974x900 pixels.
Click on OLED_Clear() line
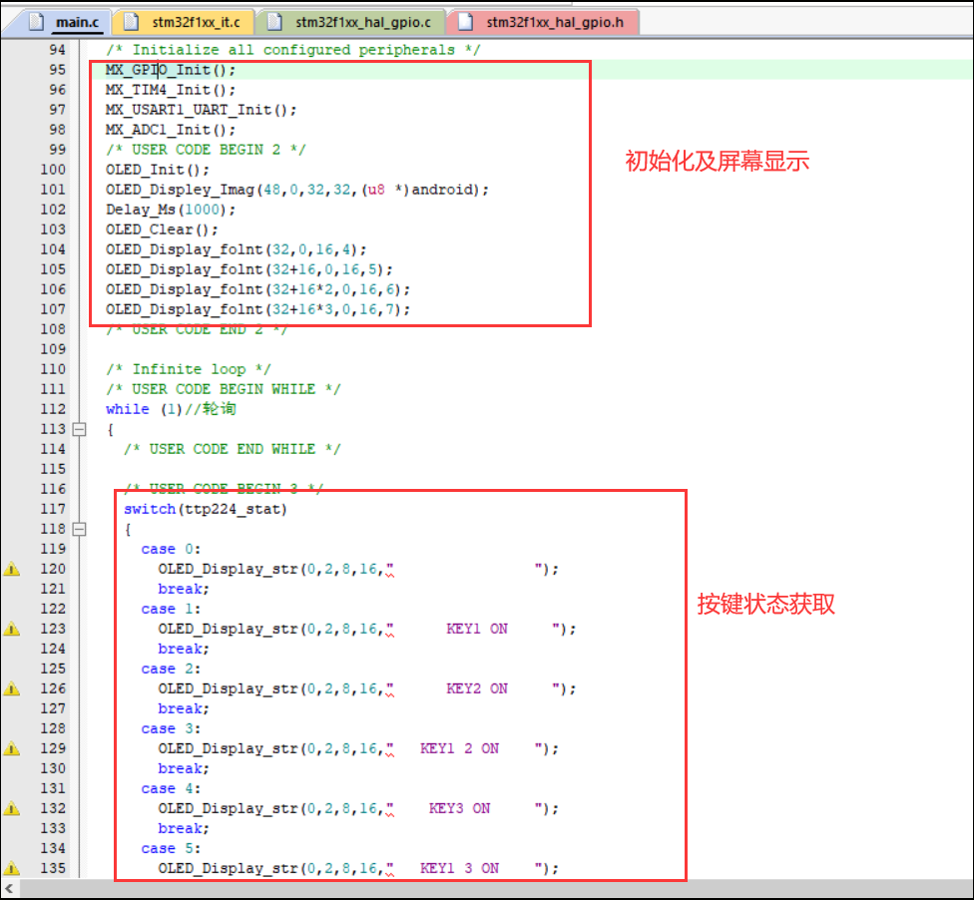pyautogui.click(x=162, y=229)
